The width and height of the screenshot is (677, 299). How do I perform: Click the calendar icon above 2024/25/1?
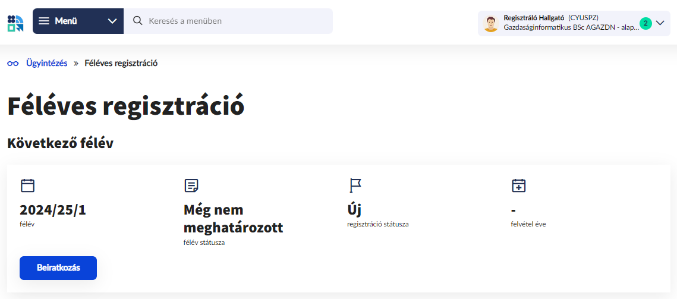tap(27, 185)
